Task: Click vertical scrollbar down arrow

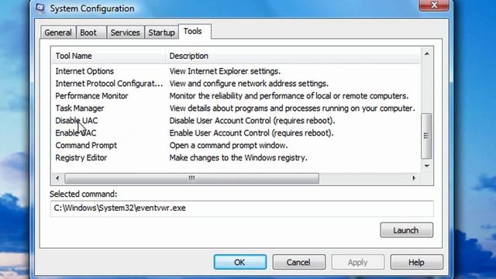Action: (427, 166)
